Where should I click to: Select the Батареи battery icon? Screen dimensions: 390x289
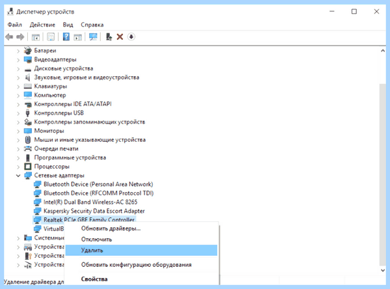click(x=28, y=51)
